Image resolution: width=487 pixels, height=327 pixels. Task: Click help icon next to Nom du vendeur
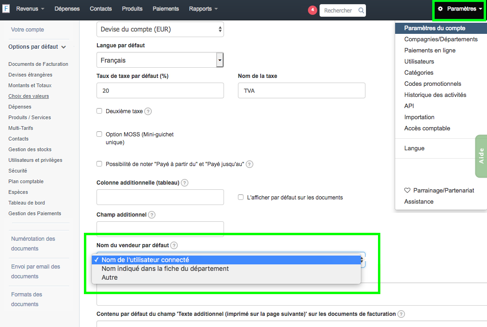click(174, 245)
